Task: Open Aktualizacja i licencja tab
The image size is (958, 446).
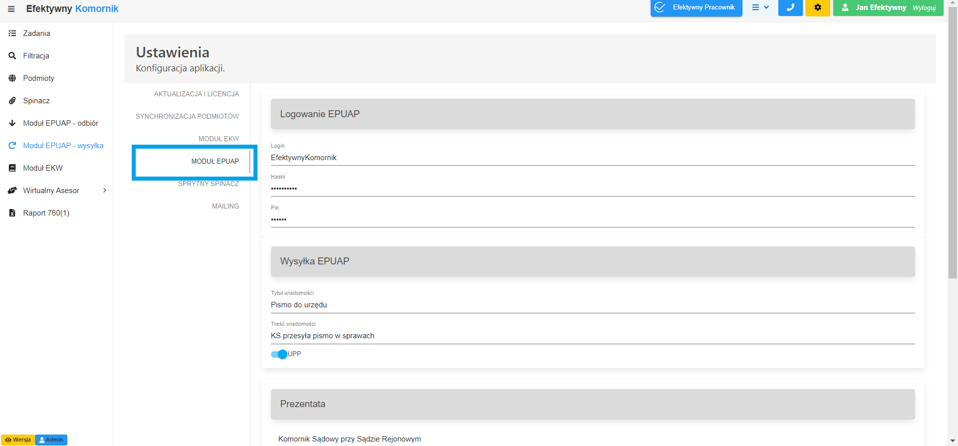Action: [x=196, y=94]
